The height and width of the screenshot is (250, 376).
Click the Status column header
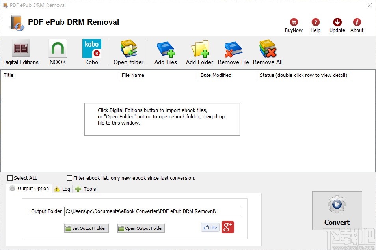(x=304, y=75)
